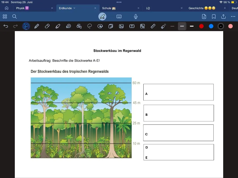This screenshot has width=238, height=178.
Task: Tap the '25 m' height label
Action: click(x=136, y=123)
